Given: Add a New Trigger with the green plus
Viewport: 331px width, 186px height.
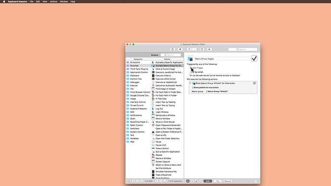Looking at the screenshot, I should (x=191, y=68).
